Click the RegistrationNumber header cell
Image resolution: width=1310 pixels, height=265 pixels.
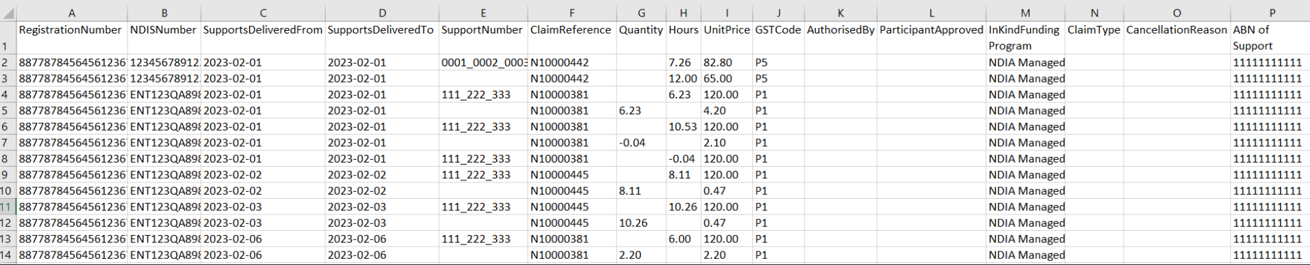click(72, 38)
